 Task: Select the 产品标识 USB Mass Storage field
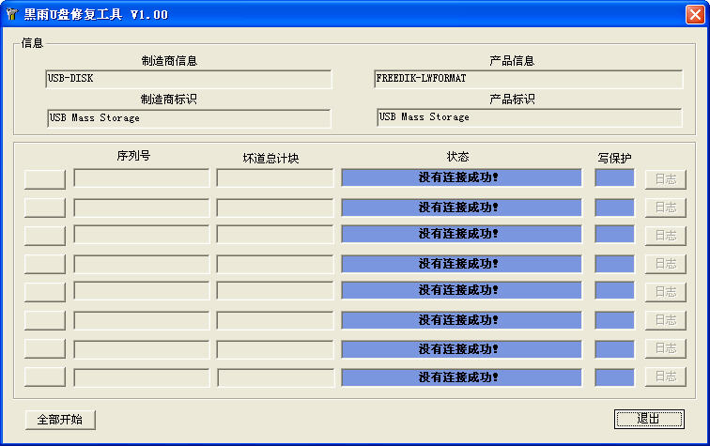pyautogui.click(x=530, y=117)
